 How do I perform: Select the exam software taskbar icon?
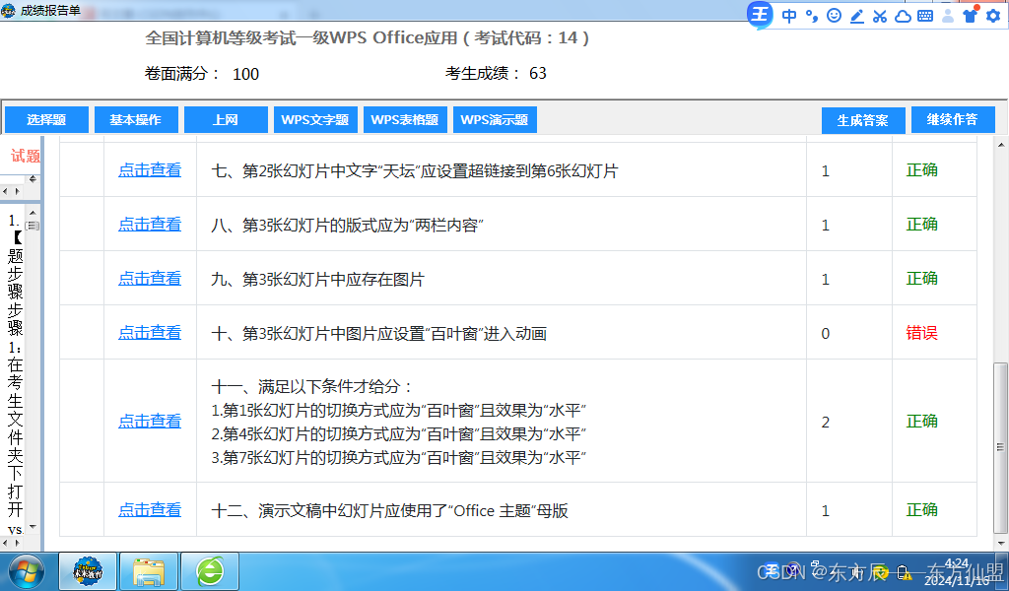88,571
